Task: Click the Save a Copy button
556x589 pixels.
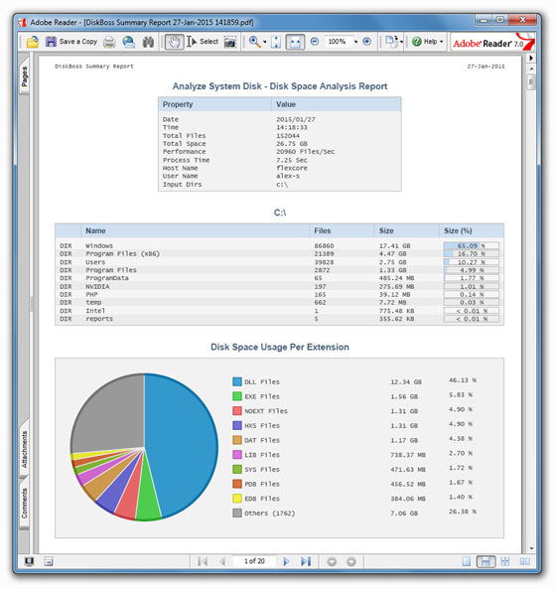Action: 70,42
